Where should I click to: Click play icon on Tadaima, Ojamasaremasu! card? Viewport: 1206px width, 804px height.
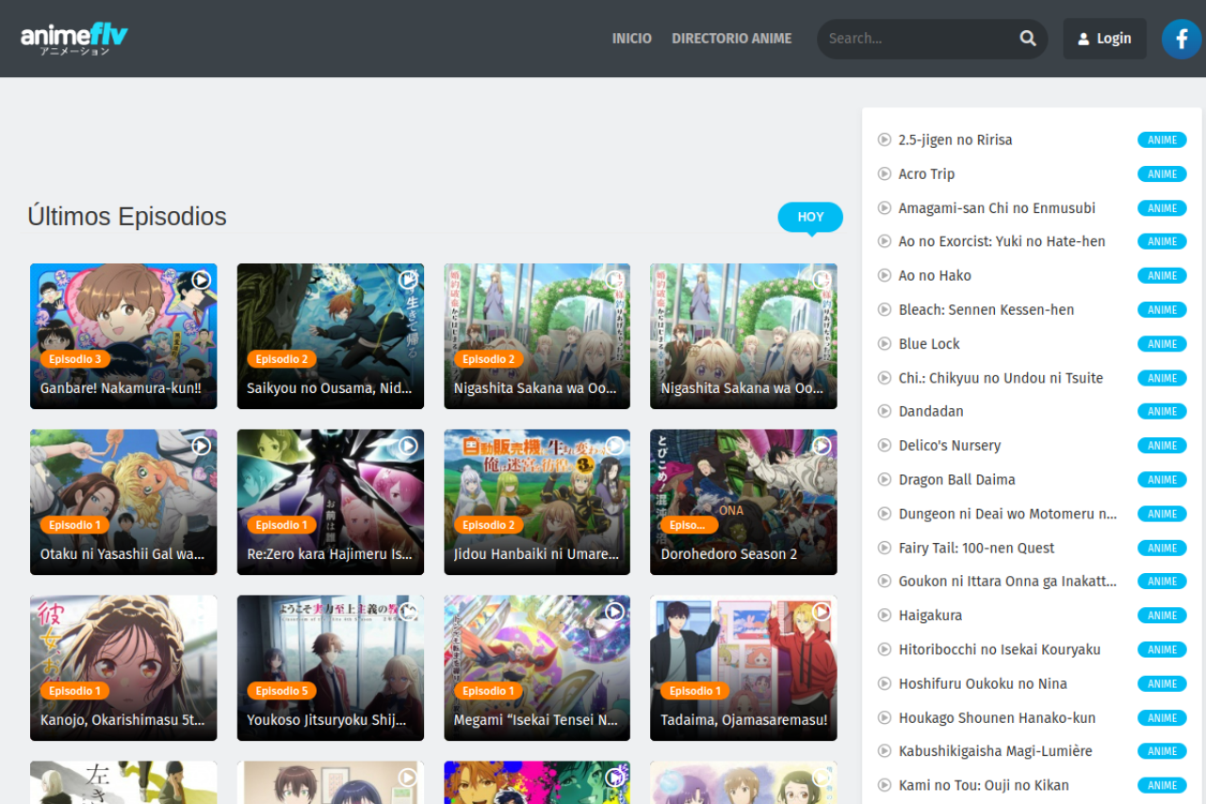822,612
